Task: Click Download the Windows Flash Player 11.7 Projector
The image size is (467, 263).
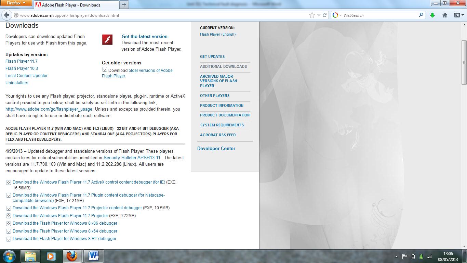Action: pyautogui.click(x=61, y=216)
